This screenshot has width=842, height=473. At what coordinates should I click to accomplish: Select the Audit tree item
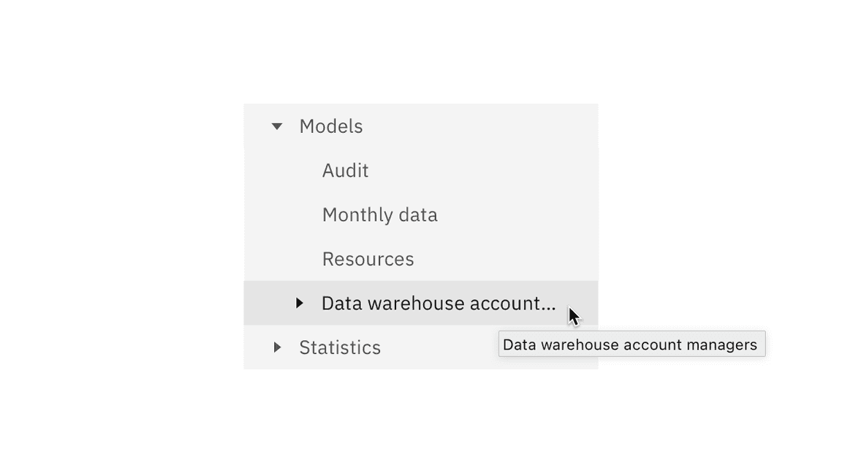pyautogui.click(x=345, y=171)
